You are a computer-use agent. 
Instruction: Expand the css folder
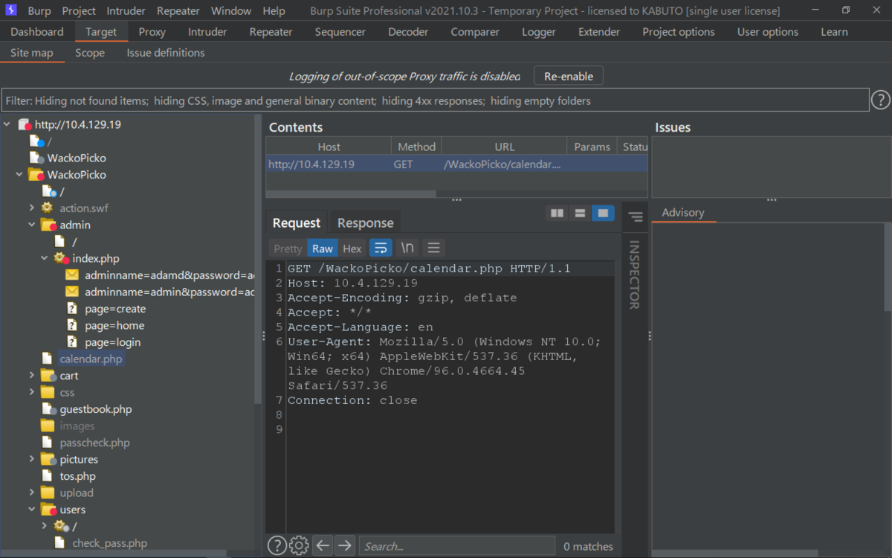point(32,392)
